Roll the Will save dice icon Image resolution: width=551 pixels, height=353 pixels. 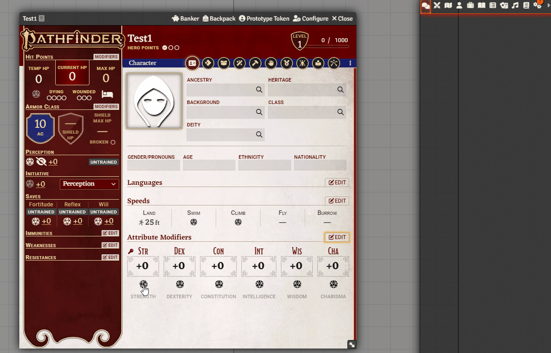tap(98, 221)
